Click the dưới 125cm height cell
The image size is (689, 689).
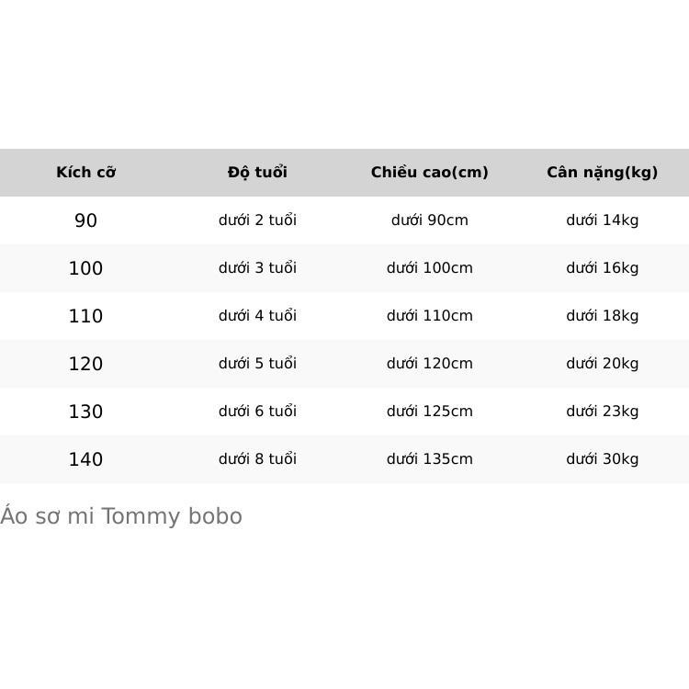[x=430, y=412]
